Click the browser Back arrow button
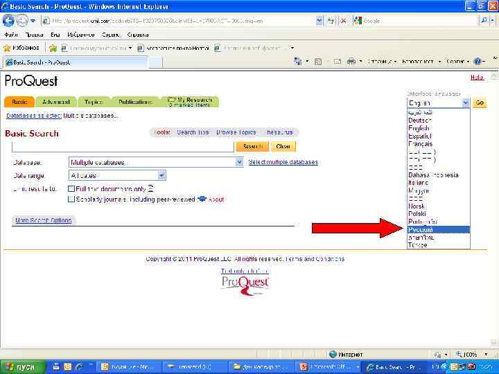This screenshot has width=499, height=374. click(x=8, y=21)
